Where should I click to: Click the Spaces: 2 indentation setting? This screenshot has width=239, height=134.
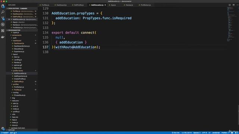coord(197,133)
